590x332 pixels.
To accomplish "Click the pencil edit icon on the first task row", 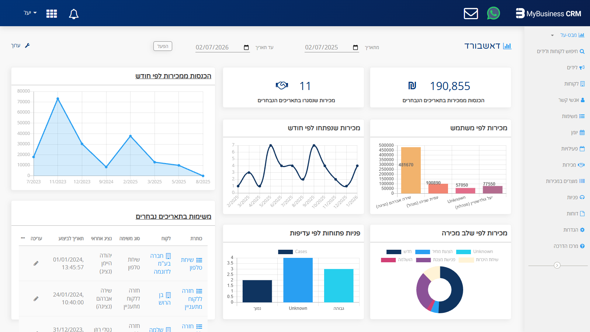I will (35, 263).
